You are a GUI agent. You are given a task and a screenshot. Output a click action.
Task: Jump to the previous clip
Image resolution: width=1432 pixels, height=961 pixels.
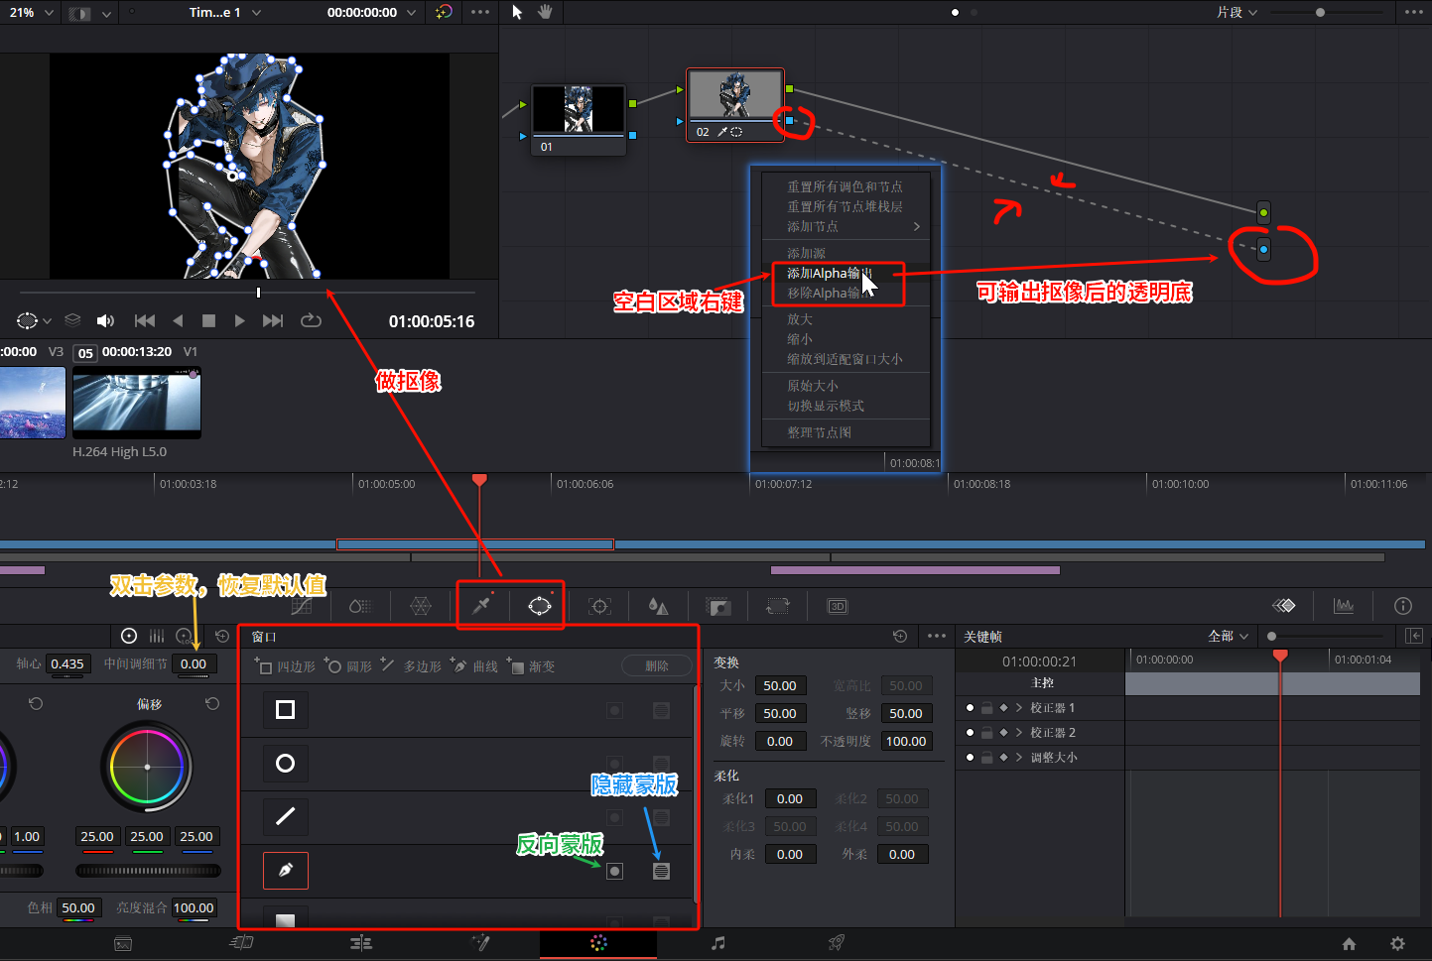click(x=145, y=320)
